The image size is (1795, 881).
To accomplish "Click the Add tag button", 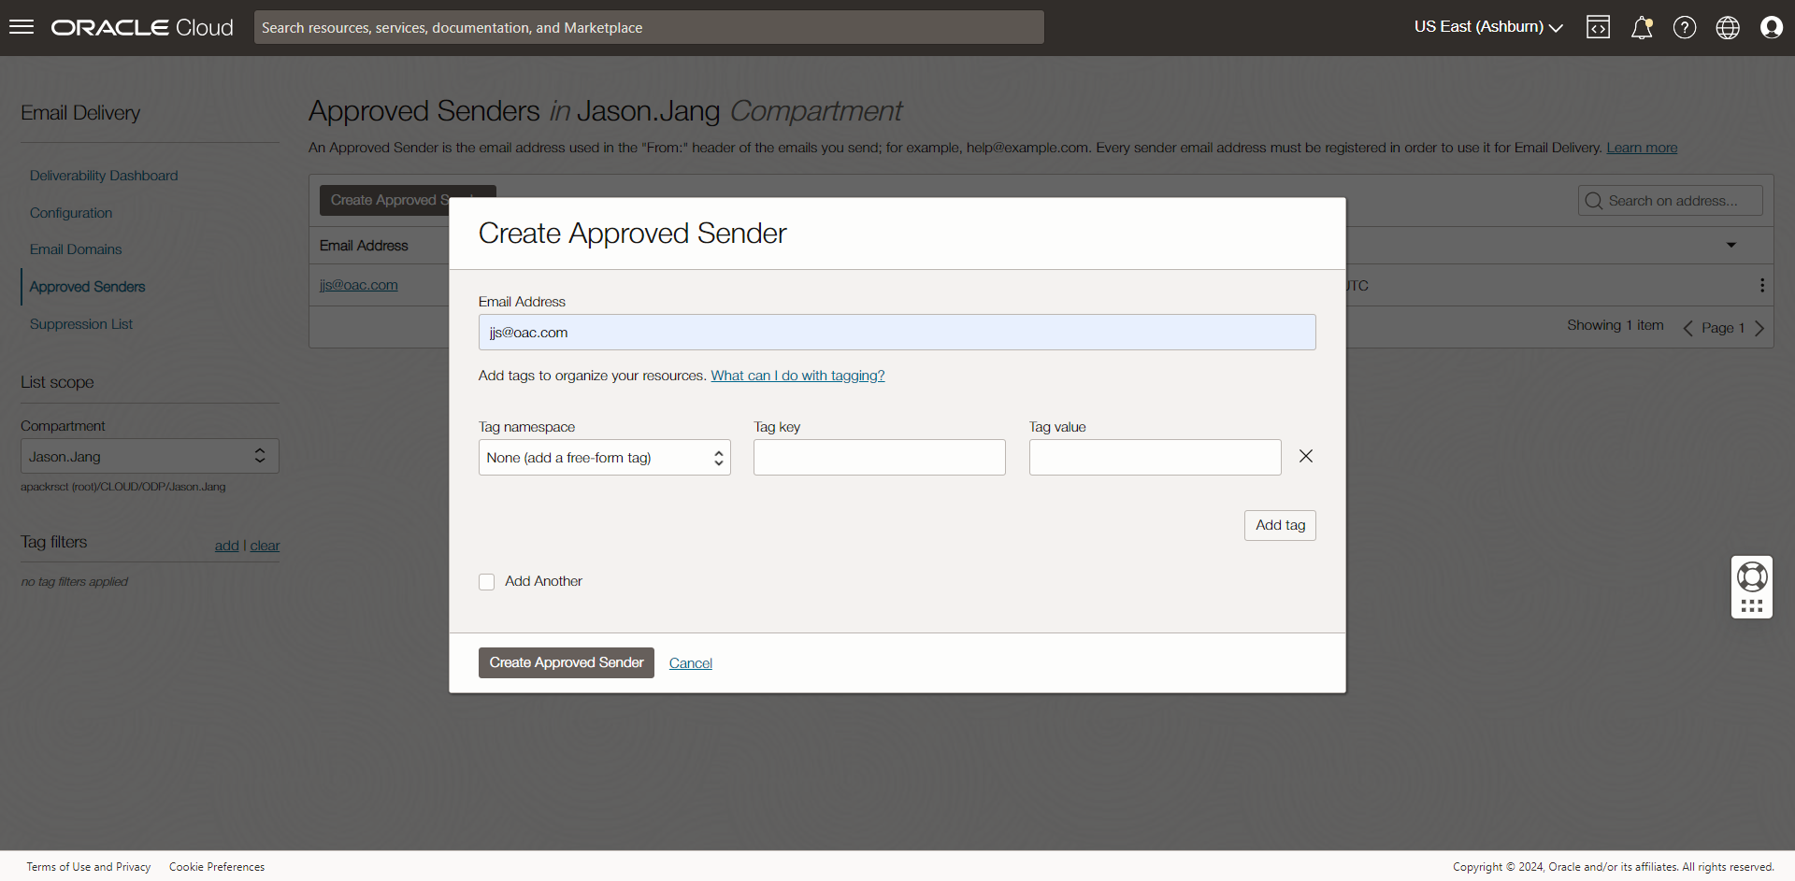I will click(x=1280, y=525).
